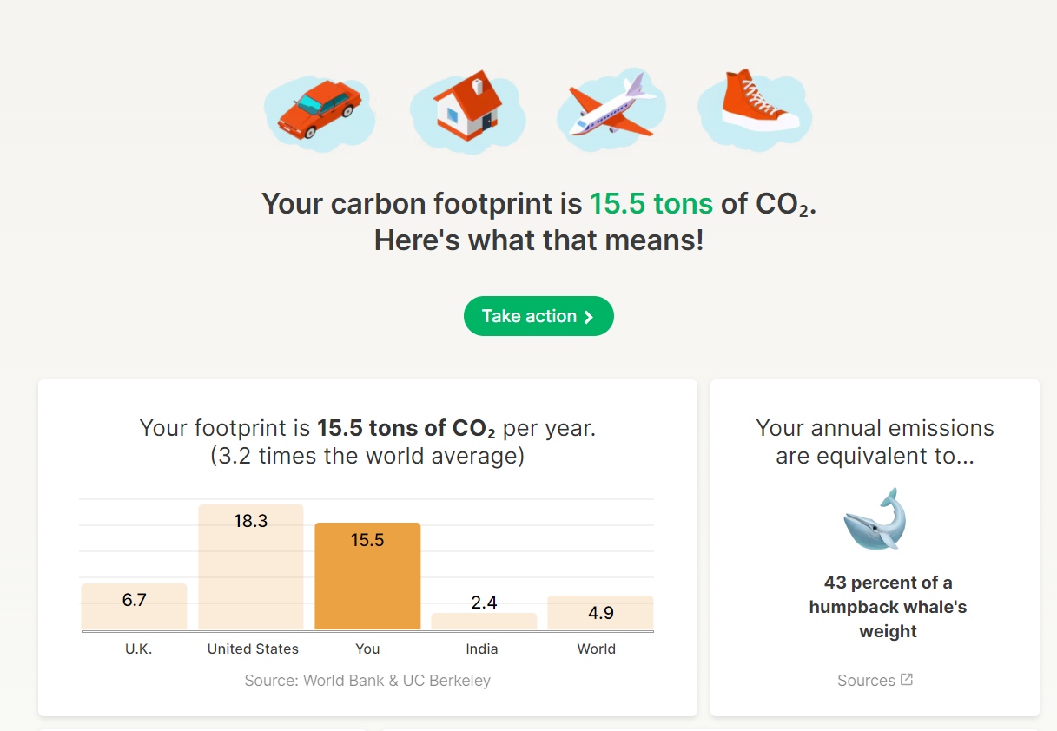
Task: Click the 3.2 times world average text
Action: point(367,456)
